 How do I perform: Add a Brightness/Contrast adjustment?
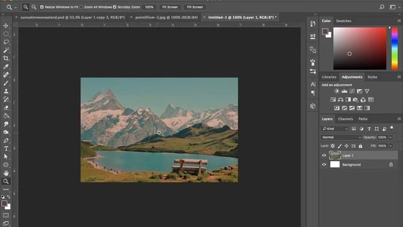336,91
